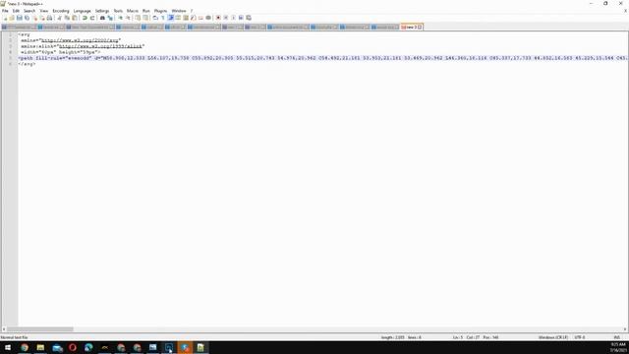This screenshot has height=354, width=629.
Task: Click the Save All toolbar icon
Action: (27, 18)
